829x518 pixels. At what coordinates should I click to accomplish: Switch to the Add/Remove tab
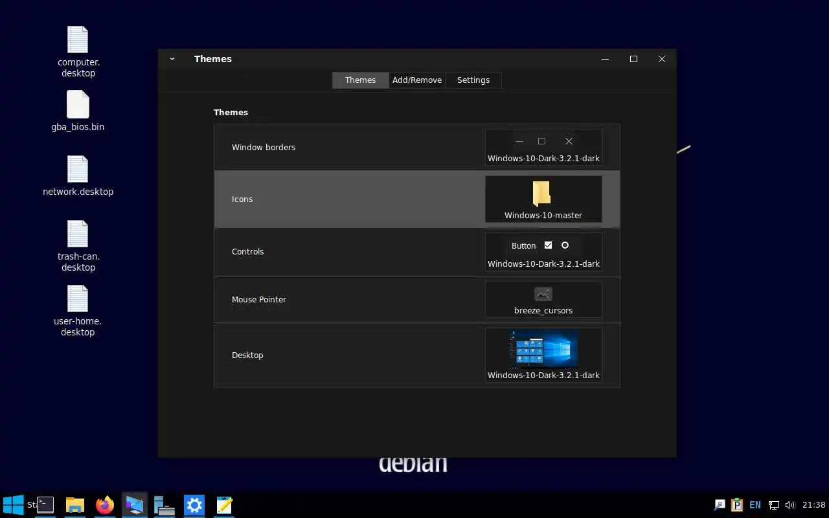tap(417, 80)
